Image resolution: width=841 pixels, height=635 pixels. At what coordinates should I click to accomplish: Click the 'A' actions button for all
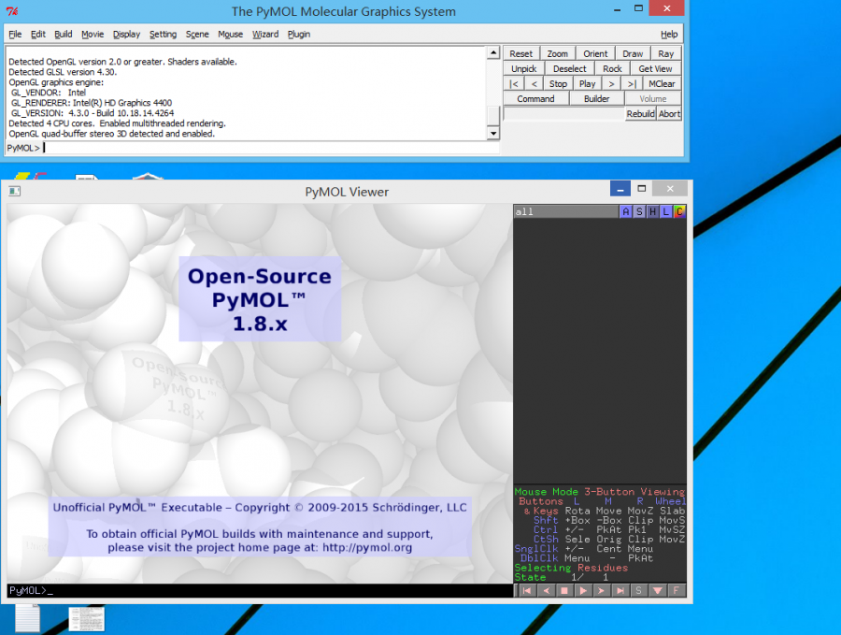click(x=625, y=211)
